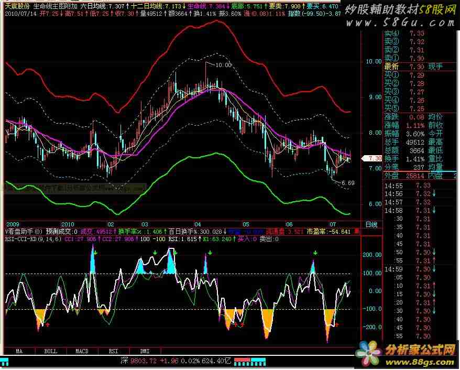The width and height of the screenshot is (460, 370).
Task: Click the 日线 period label
Action: point(371,225)
